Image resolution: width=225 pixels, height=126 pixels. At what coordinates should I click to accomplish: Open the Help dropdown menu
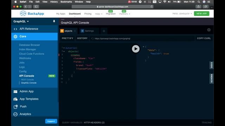point(98,14)
